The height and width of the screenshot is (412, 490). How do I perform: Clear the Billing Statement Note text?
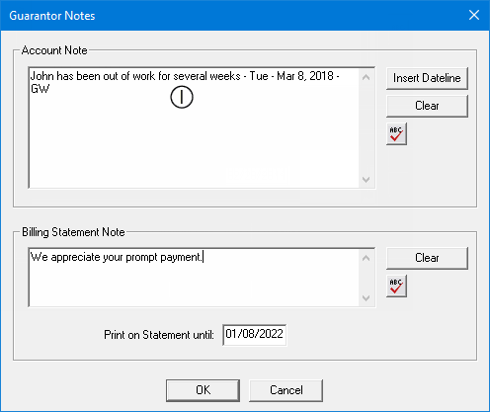click(x=427, y=258)
